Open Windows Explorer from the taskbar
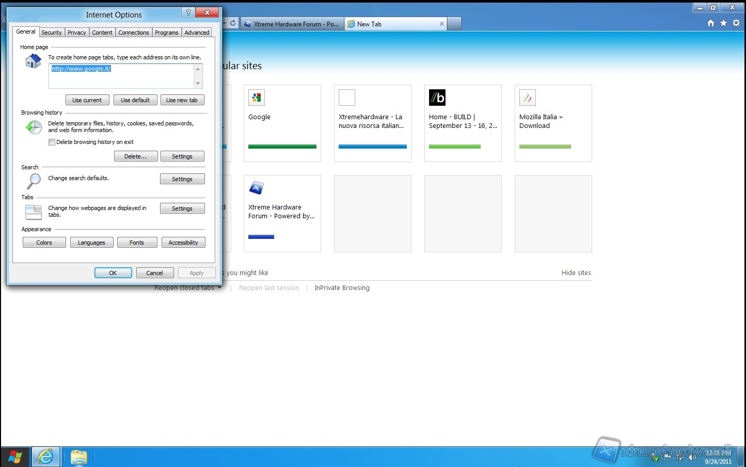Image resolution: width=746 pixels, height=467 pixels. (79, 457)
